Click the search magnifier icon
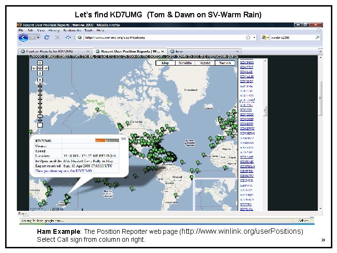 coord(317,37)
